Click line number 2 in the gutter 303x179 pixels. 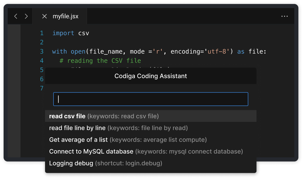[42, 42]
